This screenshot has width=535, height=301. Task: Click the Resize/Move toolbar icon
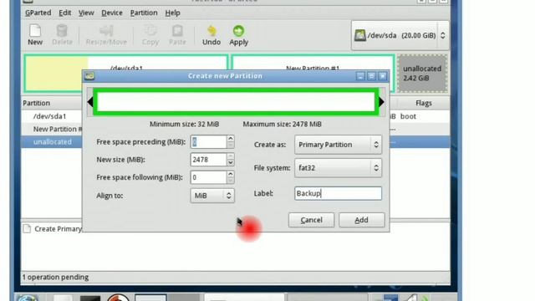pos(106,35)
